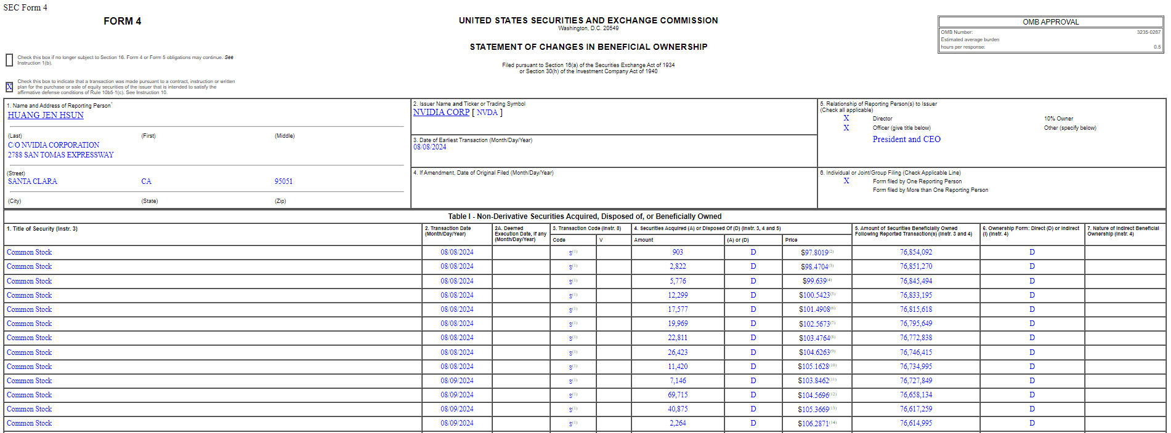Click the hours per response value 0.5

pyautogui.click(x=1157, y=47)
